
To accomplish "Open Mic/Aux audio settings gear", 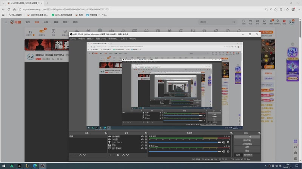I will pos(228,152).
